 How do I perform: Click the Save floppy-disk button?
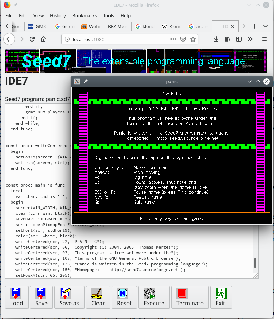point(41,297)
